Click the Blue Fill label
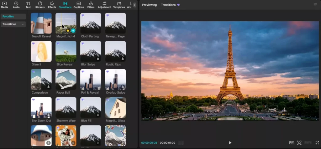The width and height of the screenshot is (321, 149). pos(86,121)
